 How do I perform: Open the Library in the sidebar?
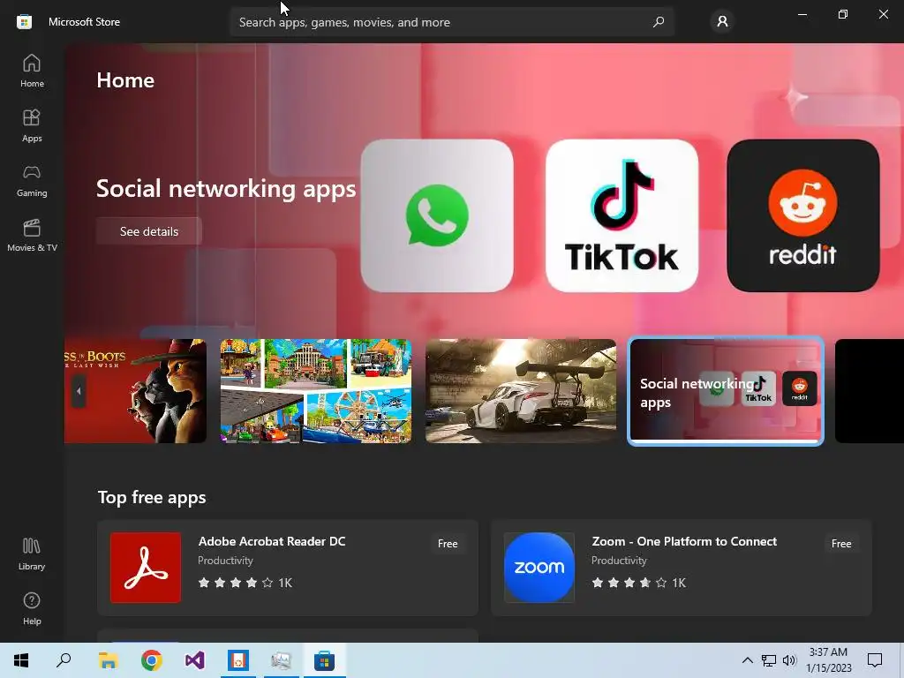click(x=32, y=554)
